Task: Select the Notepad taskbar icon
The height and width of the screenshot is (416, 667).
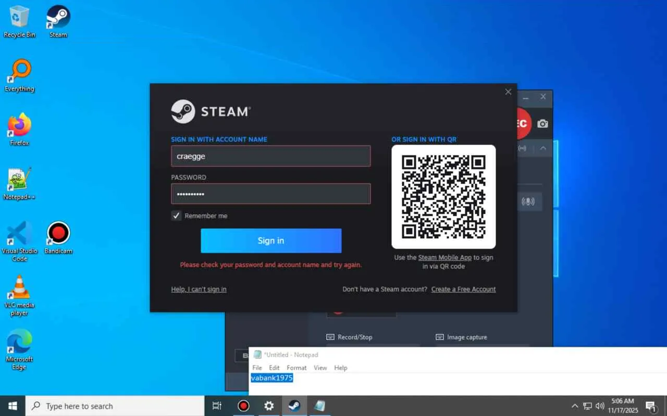Action: click(x=319, y=406)
